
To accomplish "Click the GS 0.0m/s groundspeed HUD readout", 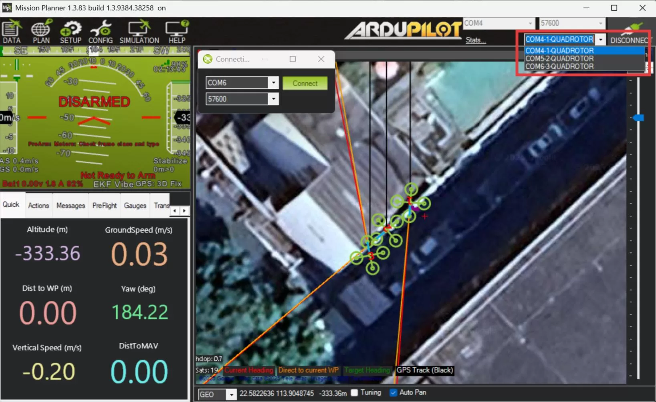I will (20, 169).
